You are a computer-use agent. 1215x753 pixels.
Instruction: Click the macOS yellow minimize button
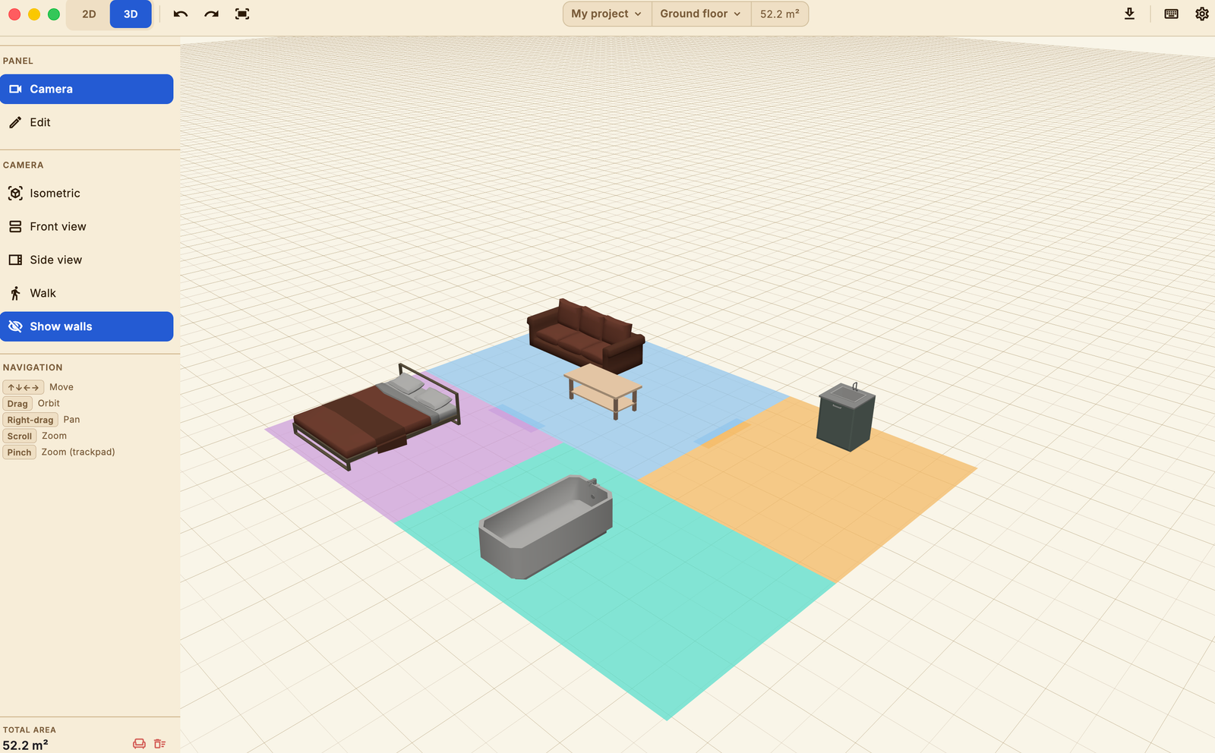tap(34, 14)
